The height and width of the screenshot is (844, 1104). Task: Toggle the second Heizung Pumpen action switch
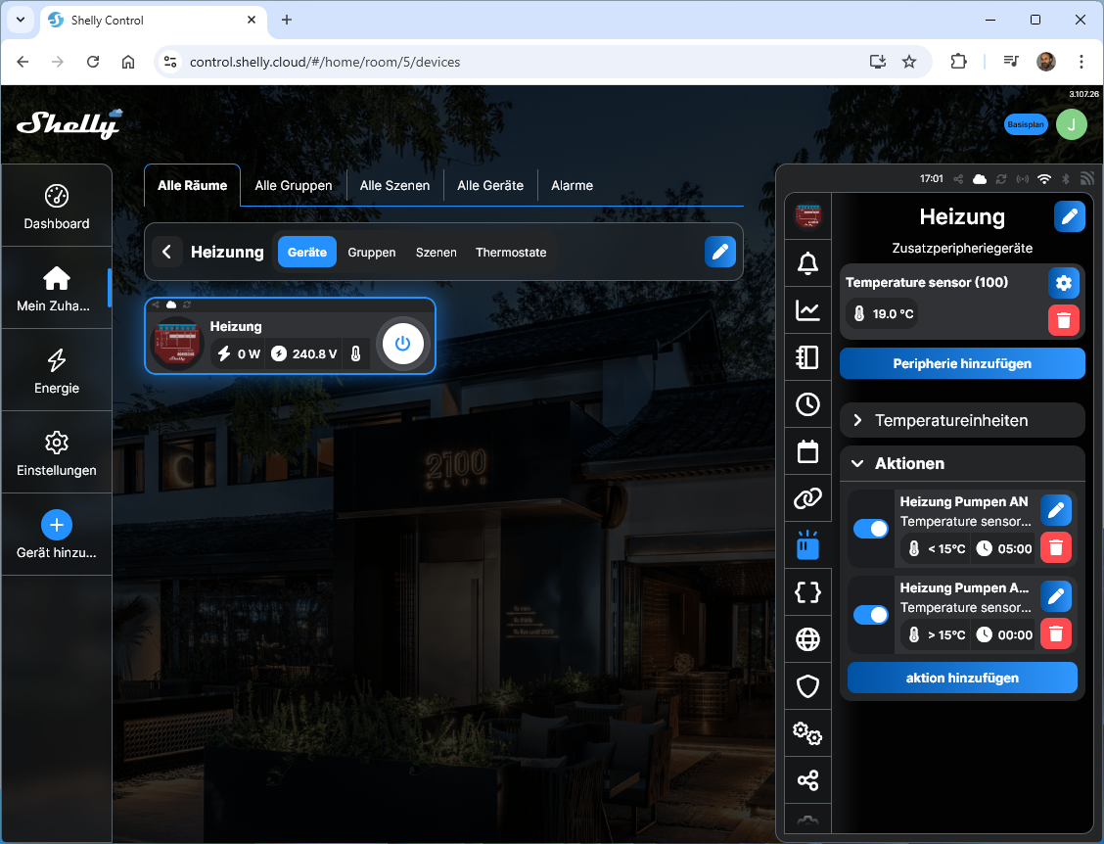[x=870, y=615]
